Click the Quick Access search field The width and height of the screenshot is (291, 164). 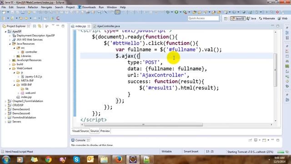pos(203,18)
